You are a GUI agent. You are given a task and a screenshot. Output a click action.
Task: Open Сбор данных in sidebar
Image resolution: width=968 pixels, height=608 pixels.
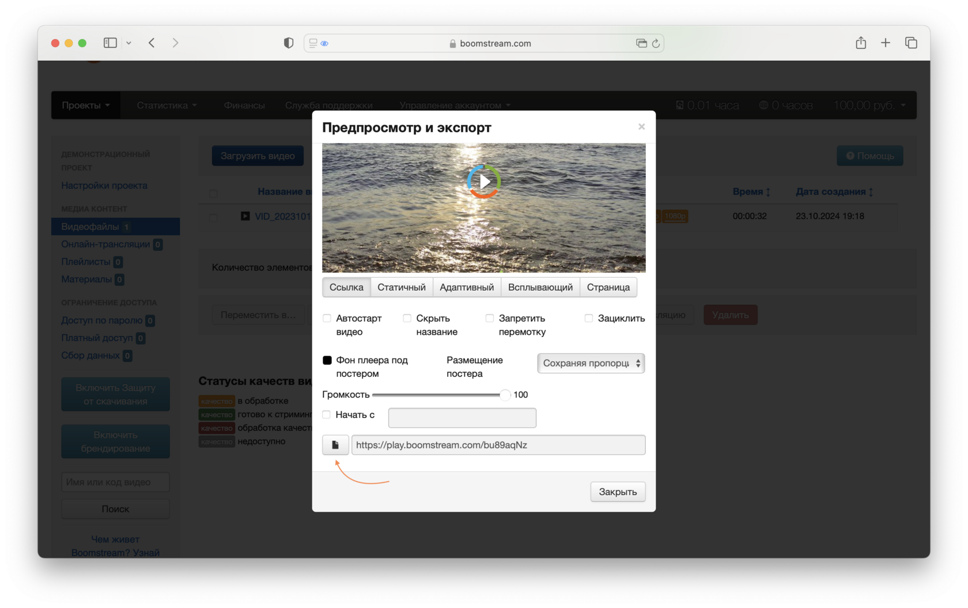point(97,356)
